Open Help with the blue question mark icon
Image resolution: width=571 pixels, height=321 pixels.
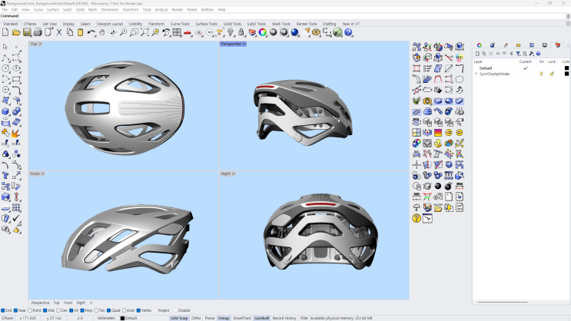point(348,32)
